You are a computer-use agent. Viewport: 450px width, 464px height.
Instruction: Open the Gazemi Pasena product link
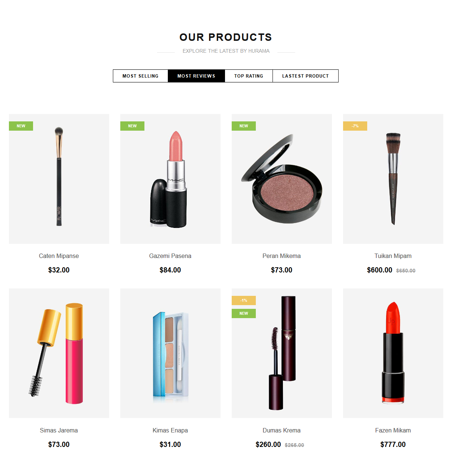tap(170, 256)
